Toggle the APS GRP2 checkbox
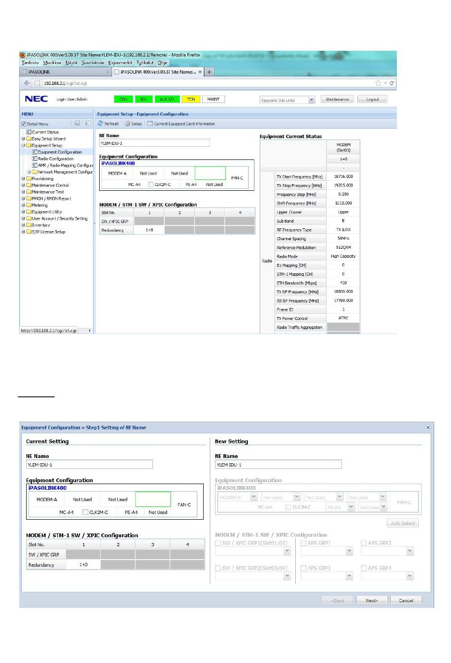This screenshot has height=663, width=451. (x=364, y=543)
